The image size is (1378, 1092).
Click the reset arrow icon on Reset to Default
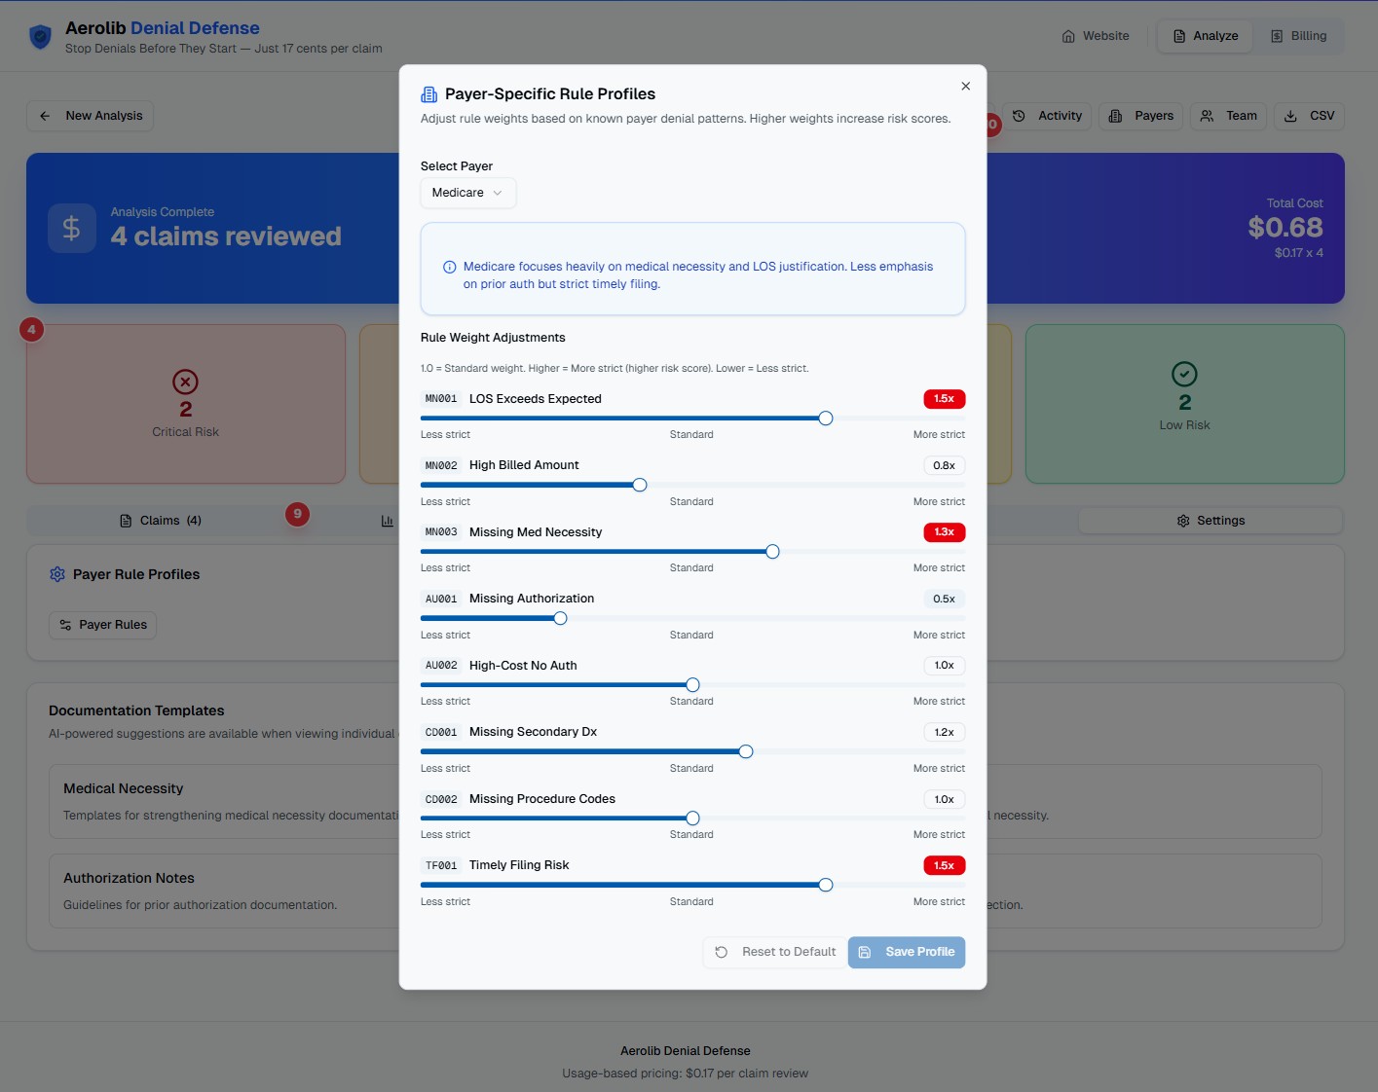click(x=722, y=952)
